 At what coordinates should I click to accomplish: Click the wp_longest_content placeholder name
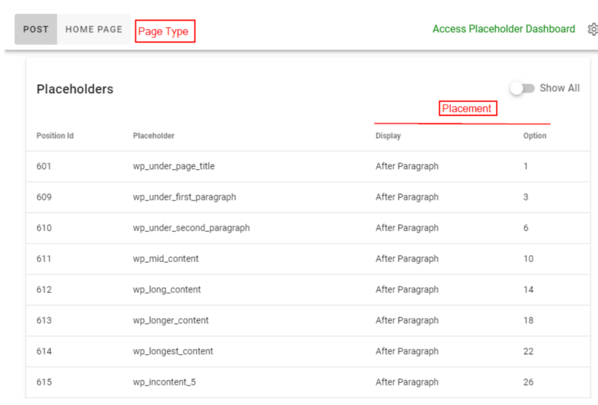[x=173, y=351]
